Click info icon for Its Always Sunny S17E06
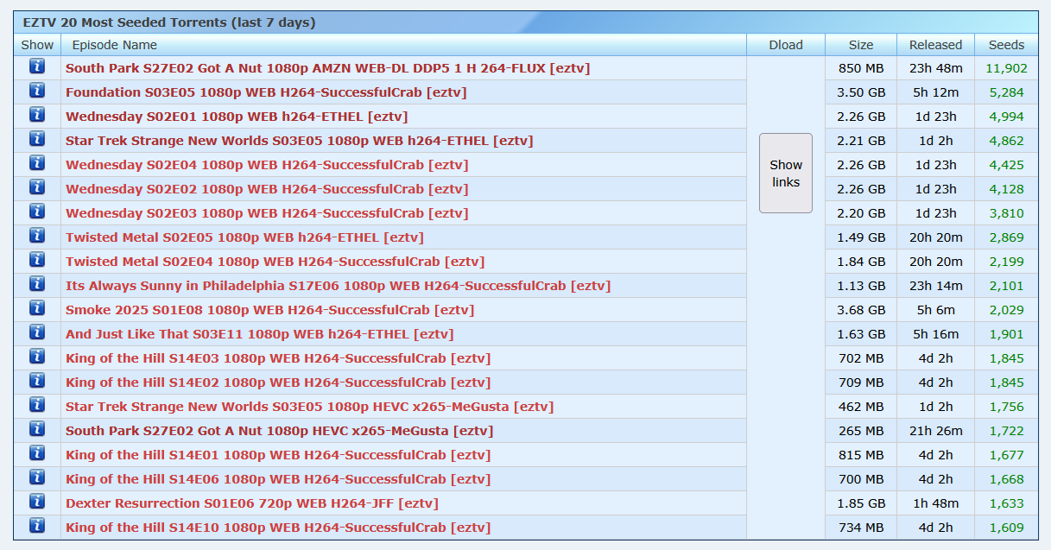 (36, 284)
